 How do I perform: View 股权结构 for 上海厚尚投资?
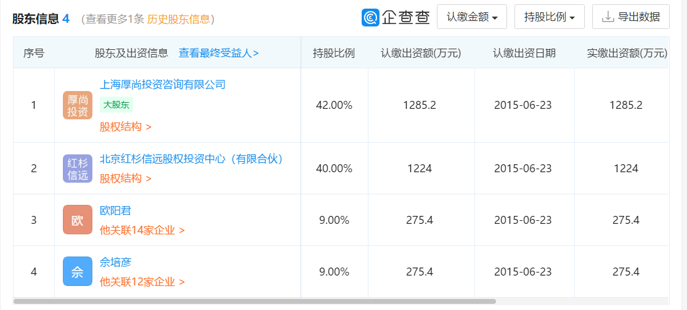(126, 127)
